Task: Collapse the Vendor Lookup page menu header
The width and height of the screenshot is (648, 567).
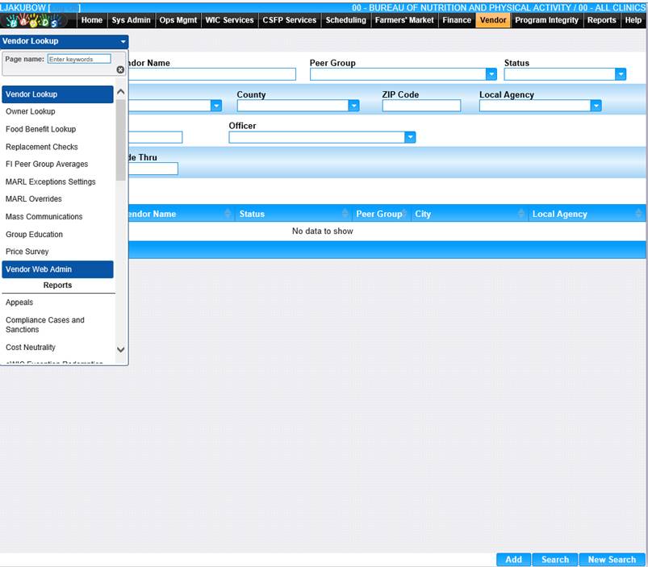Action: point(64,41)
